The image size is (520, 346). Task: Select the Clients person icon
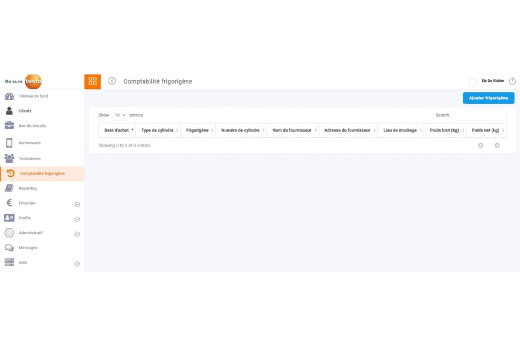click(9, 111)
